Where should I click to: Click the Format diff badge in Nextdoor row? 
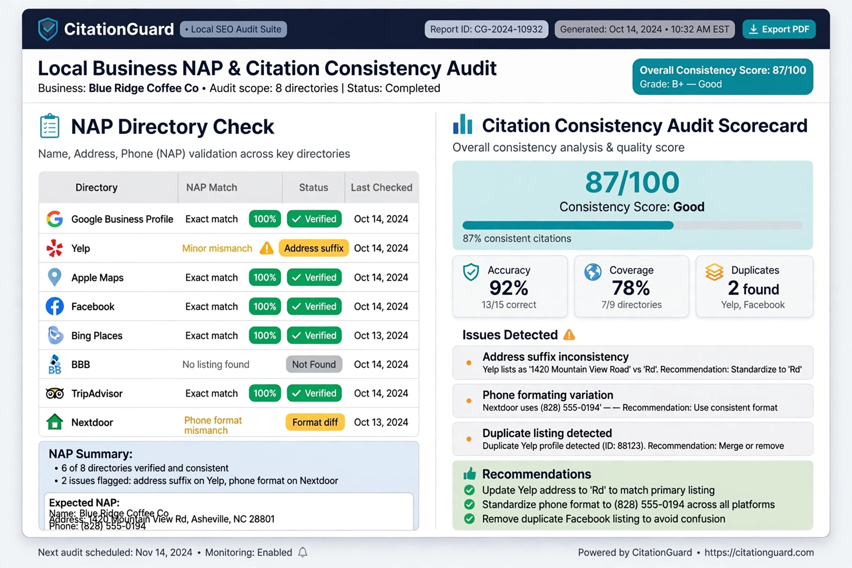pos(315,422)
